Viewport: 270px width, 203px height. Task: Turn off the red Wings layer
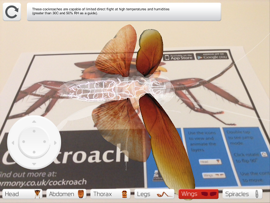(198, 194)
